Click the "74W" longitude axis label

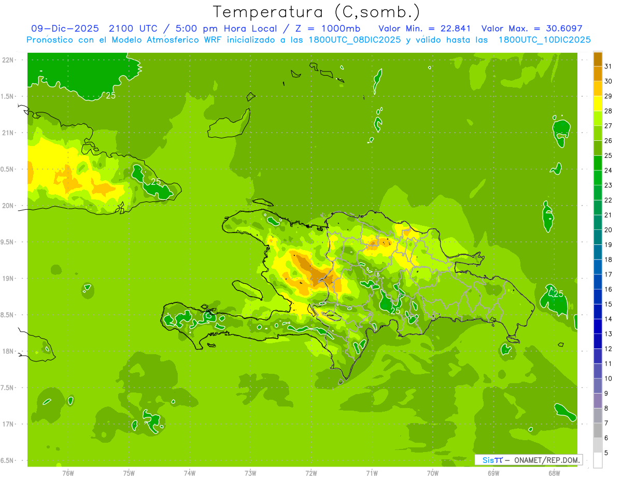point(189,473)
